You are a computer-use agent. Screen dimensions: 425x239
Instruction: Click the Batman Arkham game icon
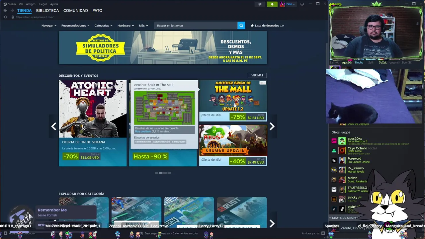tap(334, 190)
